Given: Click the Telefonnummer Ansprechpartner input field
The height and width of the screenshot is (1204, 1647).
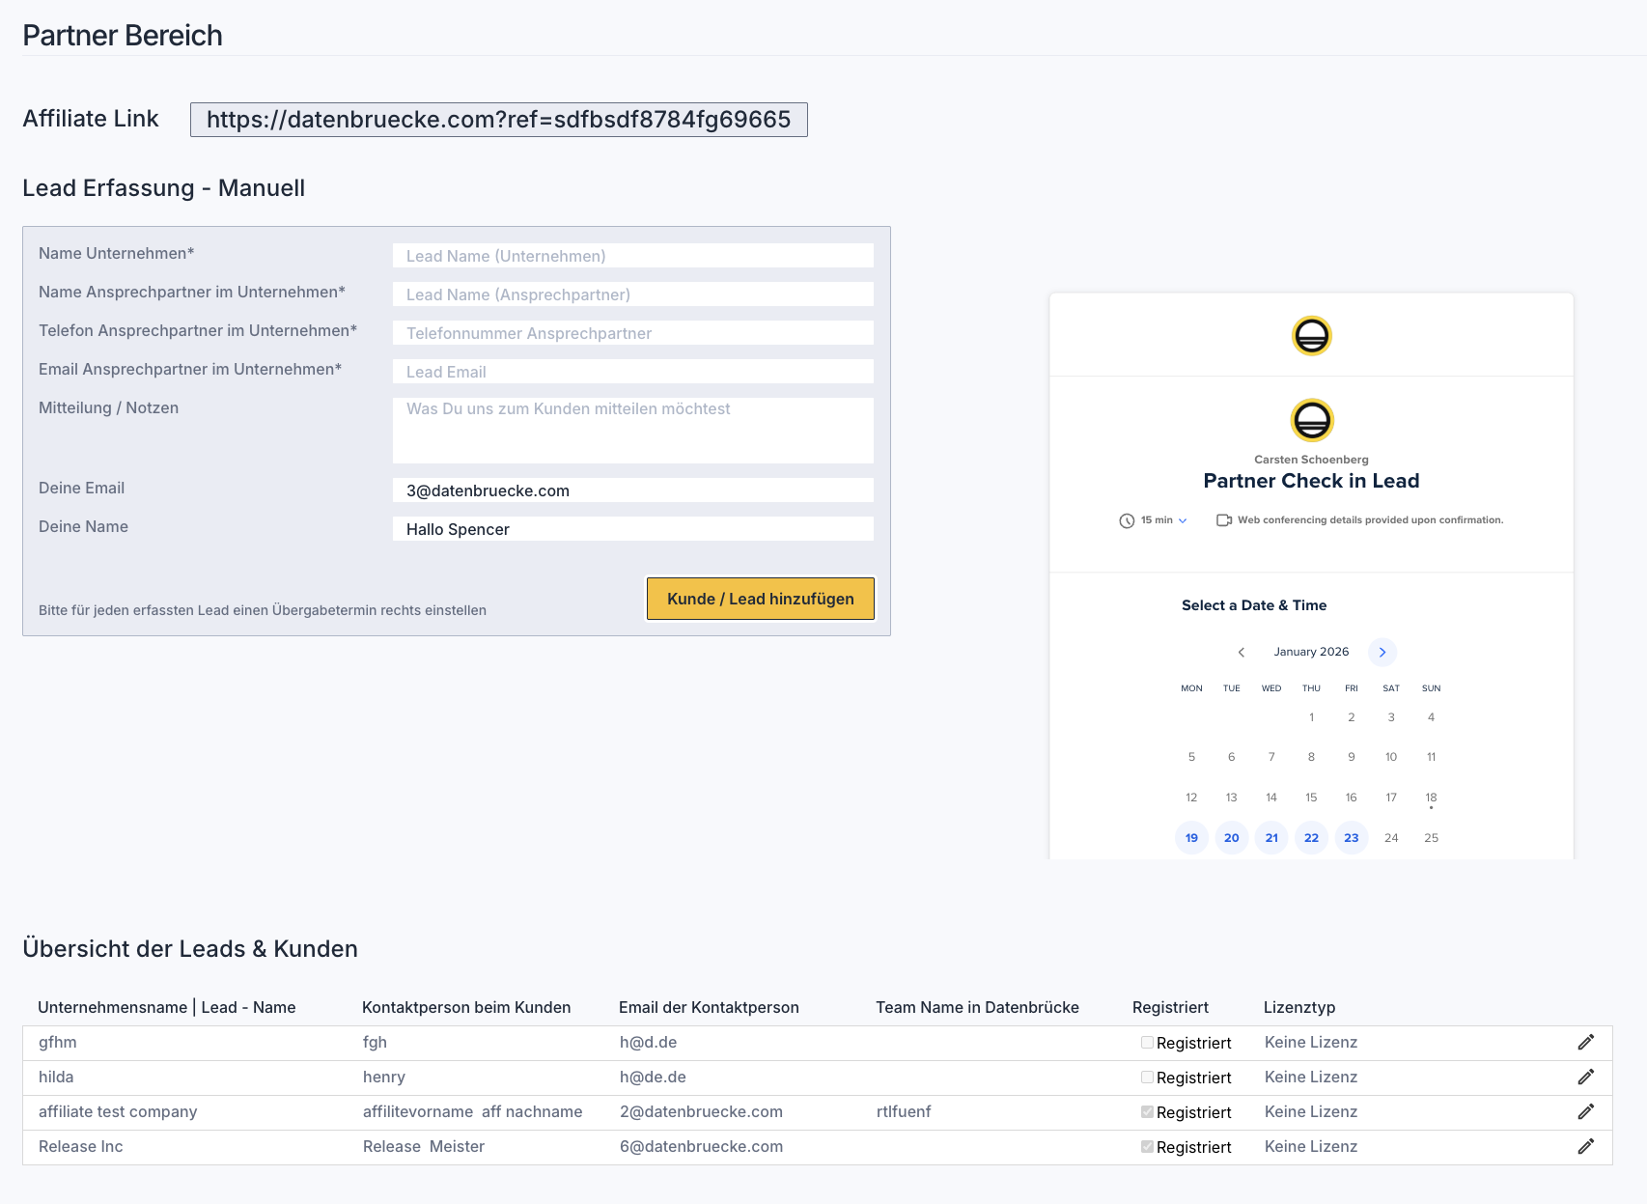Looking at the screenshot, I should [x=633, y=333].
